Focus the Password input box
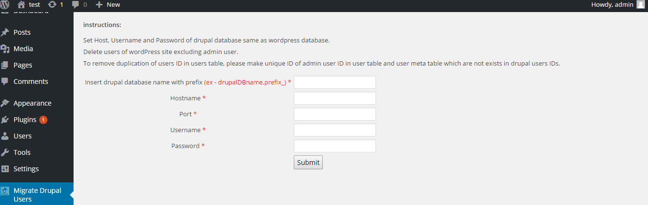The width and height of the screenshot is (648, 205). pos(335,146)
